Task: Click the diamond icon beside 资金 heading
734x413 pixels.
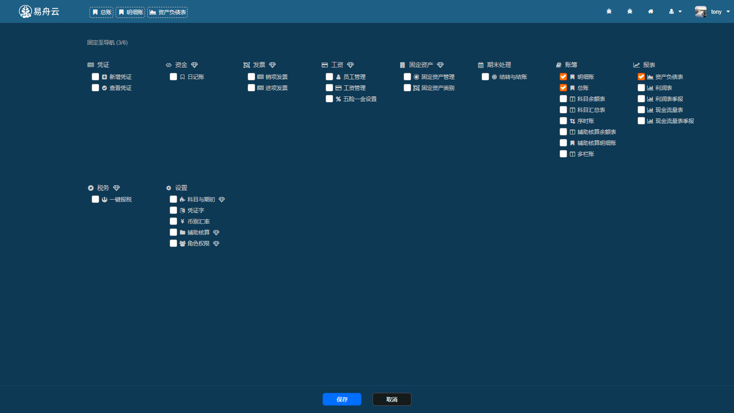Action: (x=195, y=65)
